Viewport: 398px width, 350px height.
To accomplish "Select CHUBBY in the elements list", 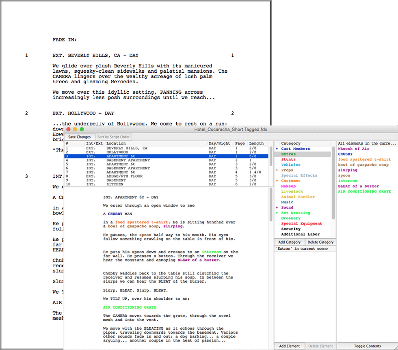I will click(345, 154).
